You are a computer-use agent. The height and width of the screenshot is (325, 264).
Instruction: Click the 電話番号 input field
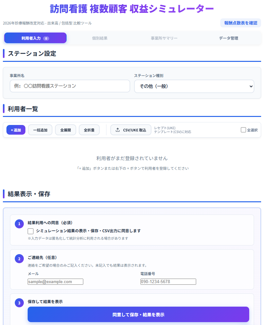168,282
